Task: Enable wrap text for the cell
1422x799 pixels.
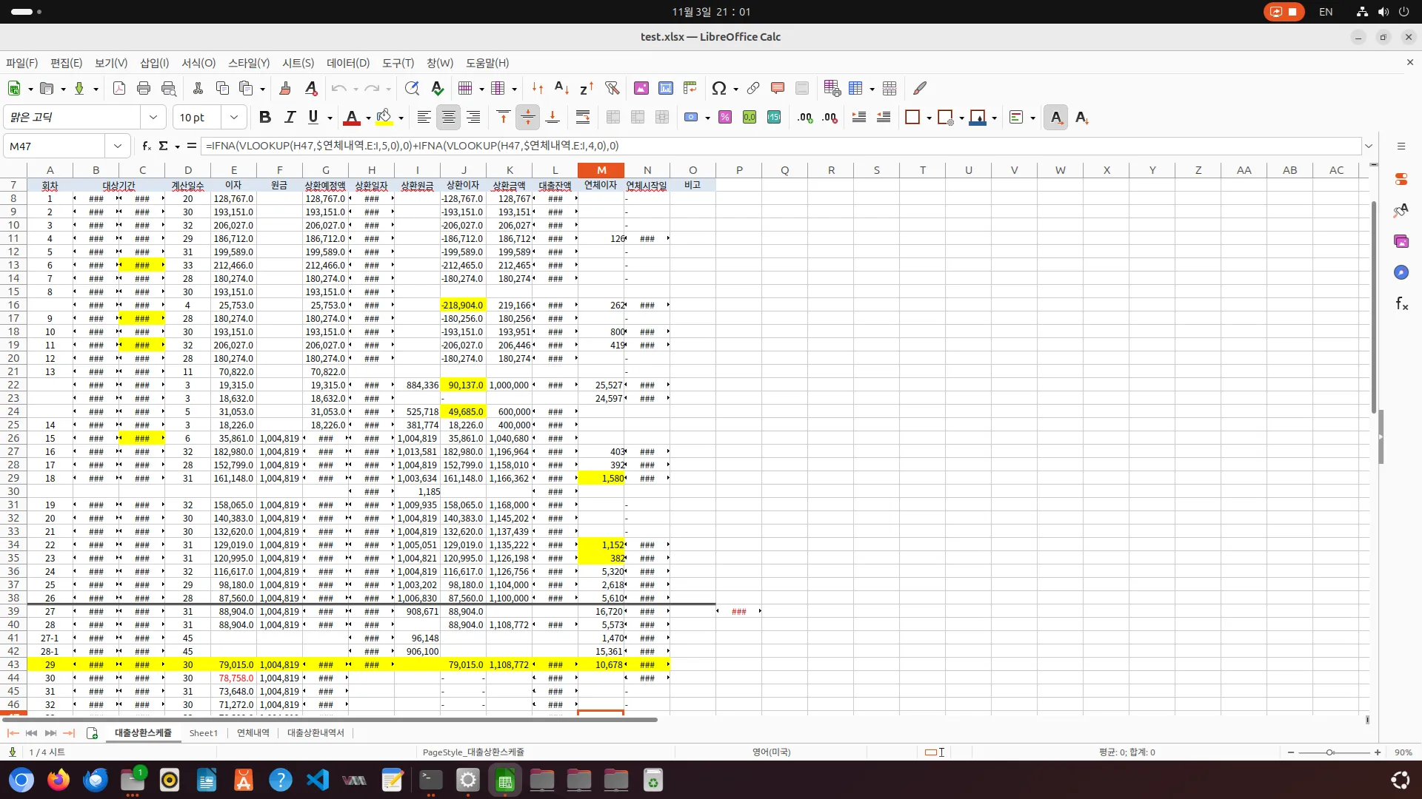Action: click(x=583, y=117)
